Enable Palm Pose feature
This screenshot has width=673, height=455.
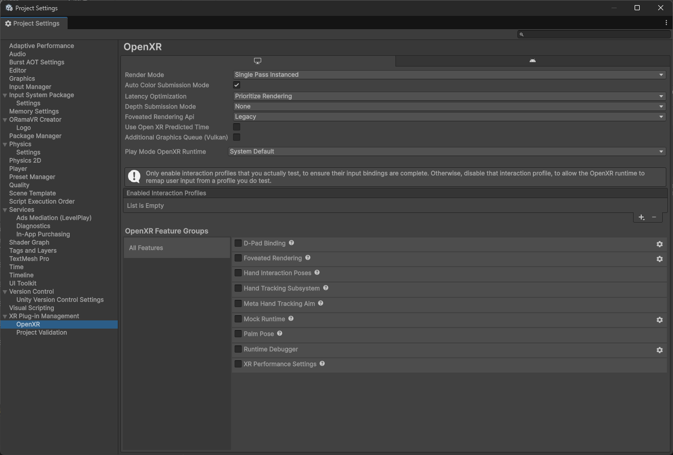pos(238,334)
